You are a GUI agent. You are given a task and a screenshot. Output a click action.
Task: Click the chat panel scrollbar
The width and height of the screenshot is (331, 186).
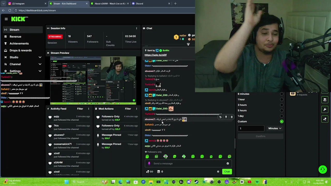pyautogui.click(x=235, y=143)
